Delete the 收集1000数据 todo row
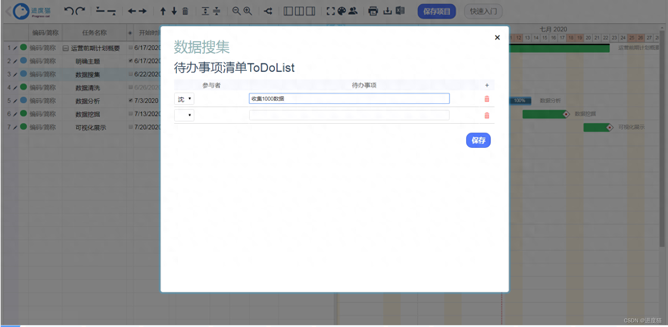Screen dimensions: 668x327 point(487,99)
